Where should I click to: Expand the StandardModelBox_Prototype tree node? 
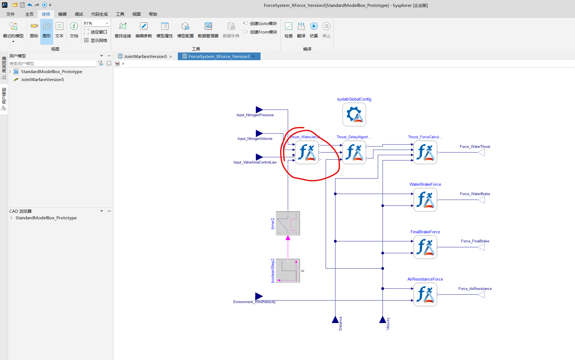click(10, 71)
